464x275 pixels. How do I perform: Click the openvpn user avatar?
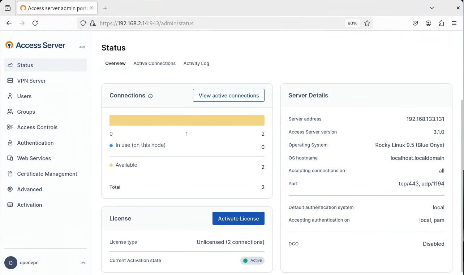10,263
